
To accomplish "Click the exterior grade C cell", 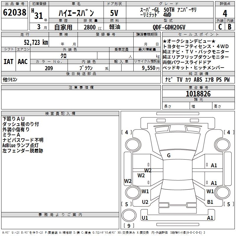I will pos(220,27).
